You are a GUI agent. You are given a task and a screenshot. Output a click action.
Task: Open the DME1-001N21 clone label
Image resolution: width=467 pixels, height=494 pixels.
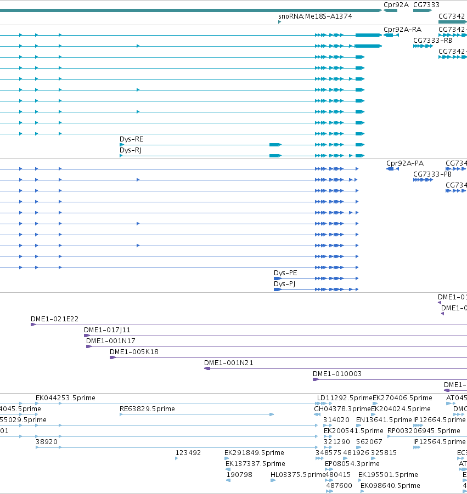pos(229,364)
